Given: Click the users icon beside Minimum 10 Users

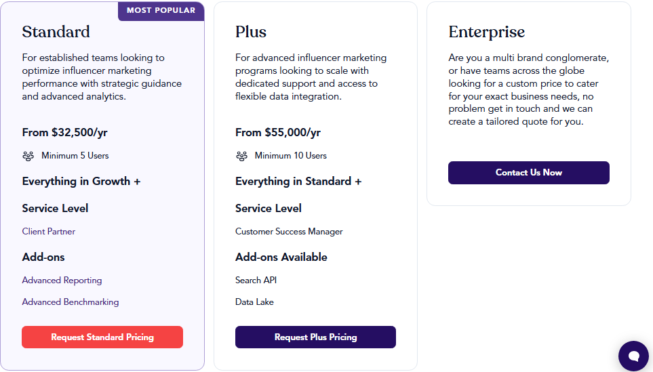Looking at the screenshot, I should click(241, 156).
